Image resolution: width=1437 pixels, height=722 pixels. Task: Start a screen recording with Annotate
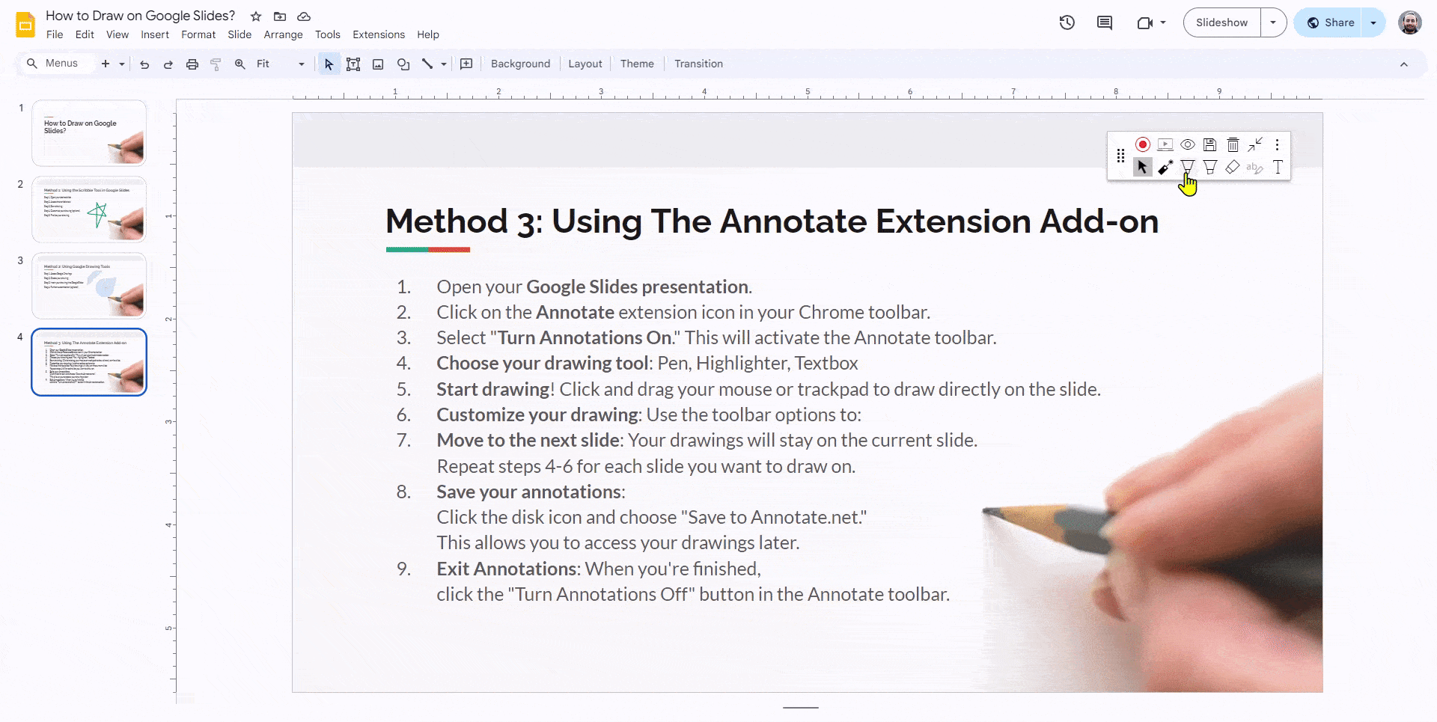tap(1143, 144)
